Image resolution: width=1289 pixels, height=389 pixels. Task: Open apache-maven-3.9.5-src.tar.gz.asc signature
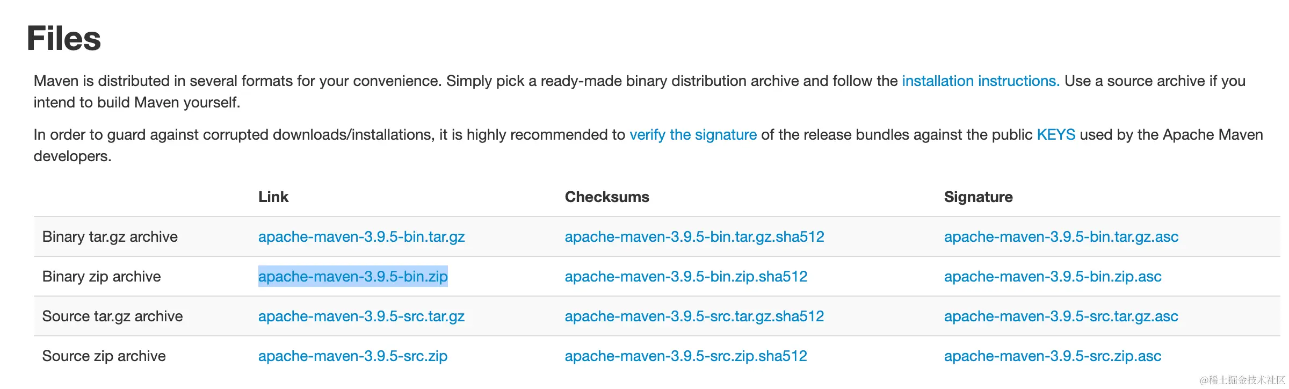(x=1061, y=316)
